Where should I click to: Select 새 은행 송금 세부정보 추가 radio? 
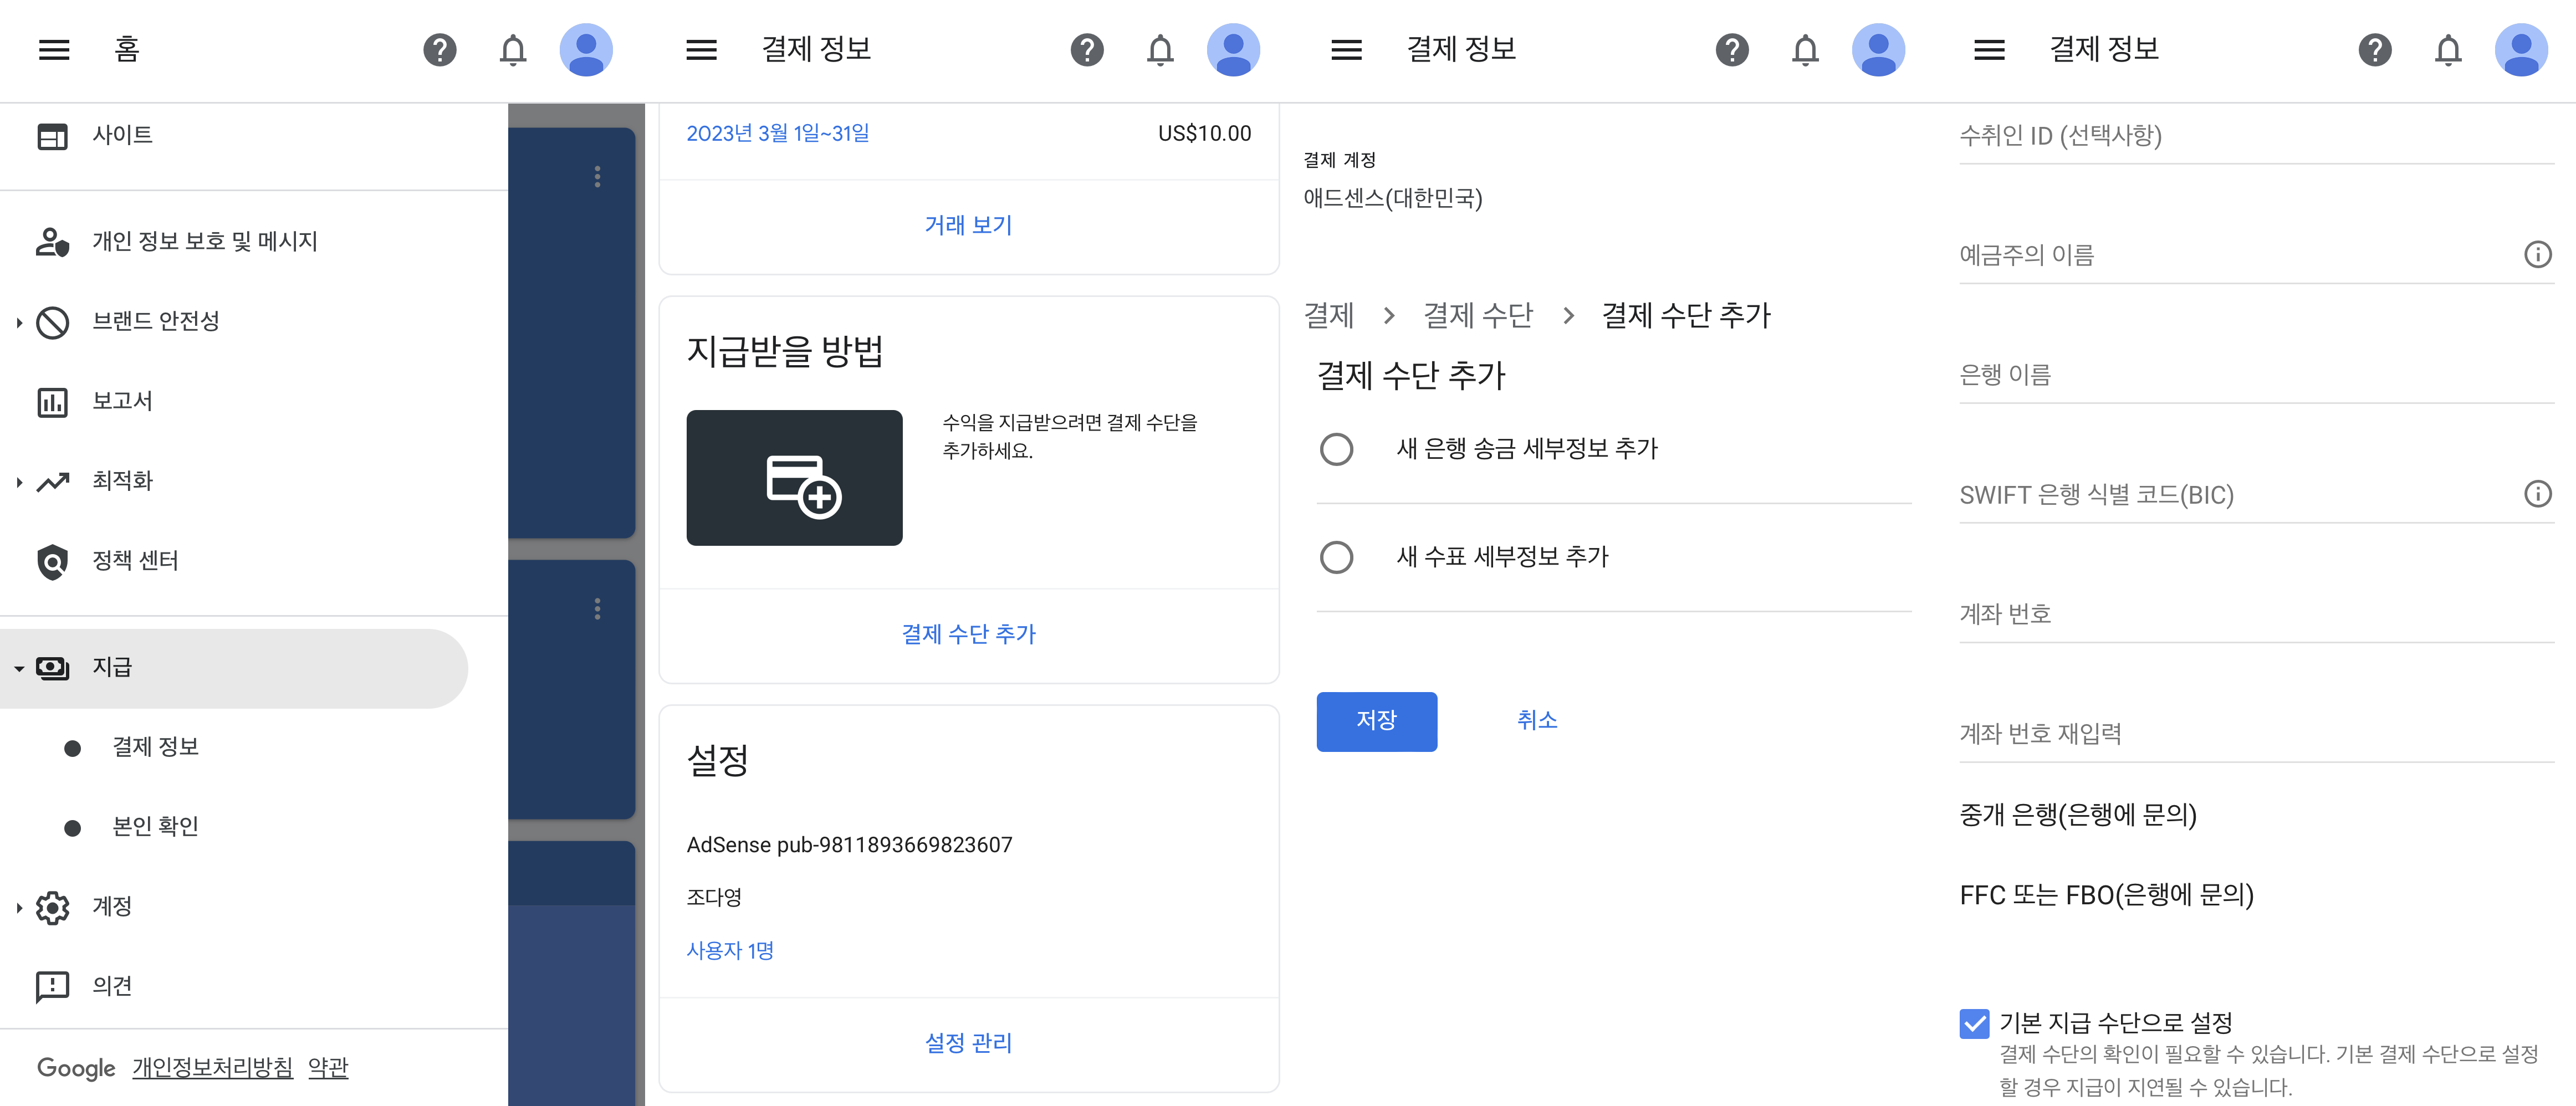[1336, 449]
